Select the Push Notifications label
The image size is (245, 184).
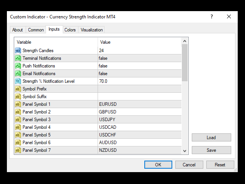tap(39, 66)
